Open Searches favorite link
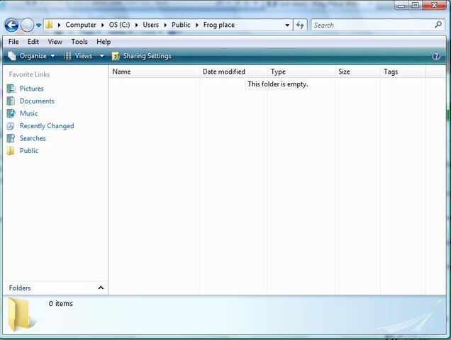This screenshot has height=340, width=451. click(33, 138)
